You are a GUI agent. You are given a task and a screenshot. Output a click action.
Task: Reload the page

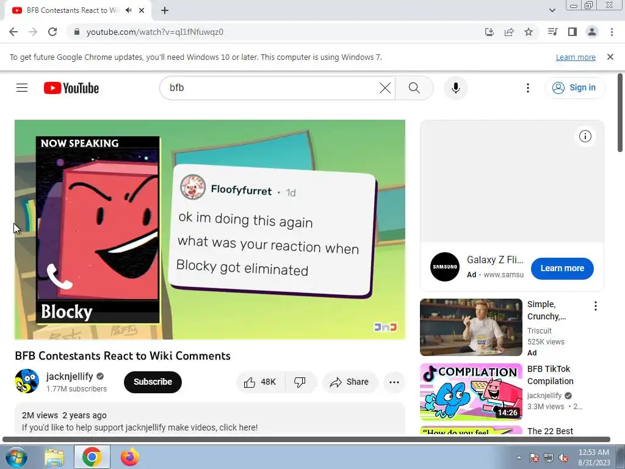point(52,32)
